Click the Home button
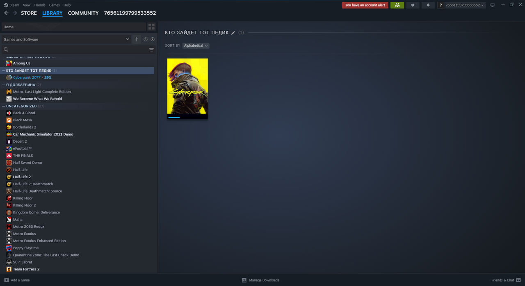The height and width of the screenshot is (286, 525). coord(74,27)
